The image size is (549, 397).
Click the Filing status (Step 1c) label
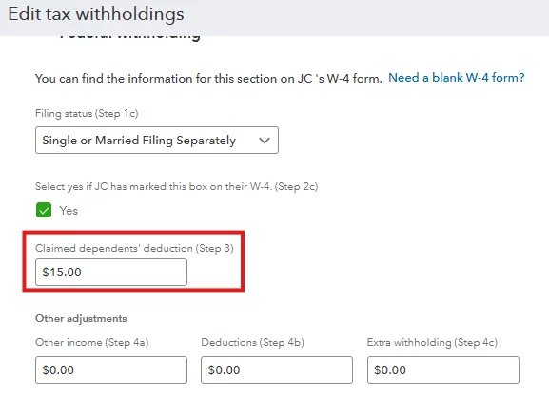pos(87,114)
